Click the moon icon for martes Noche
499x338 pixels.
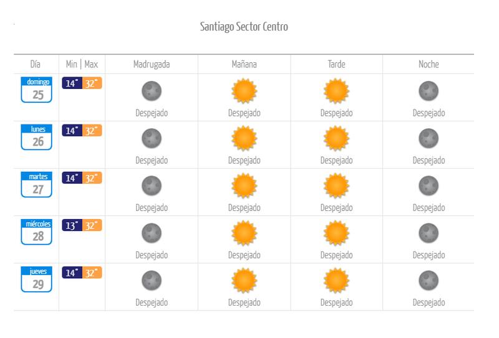pyautogui.click(x=429, y=185)
